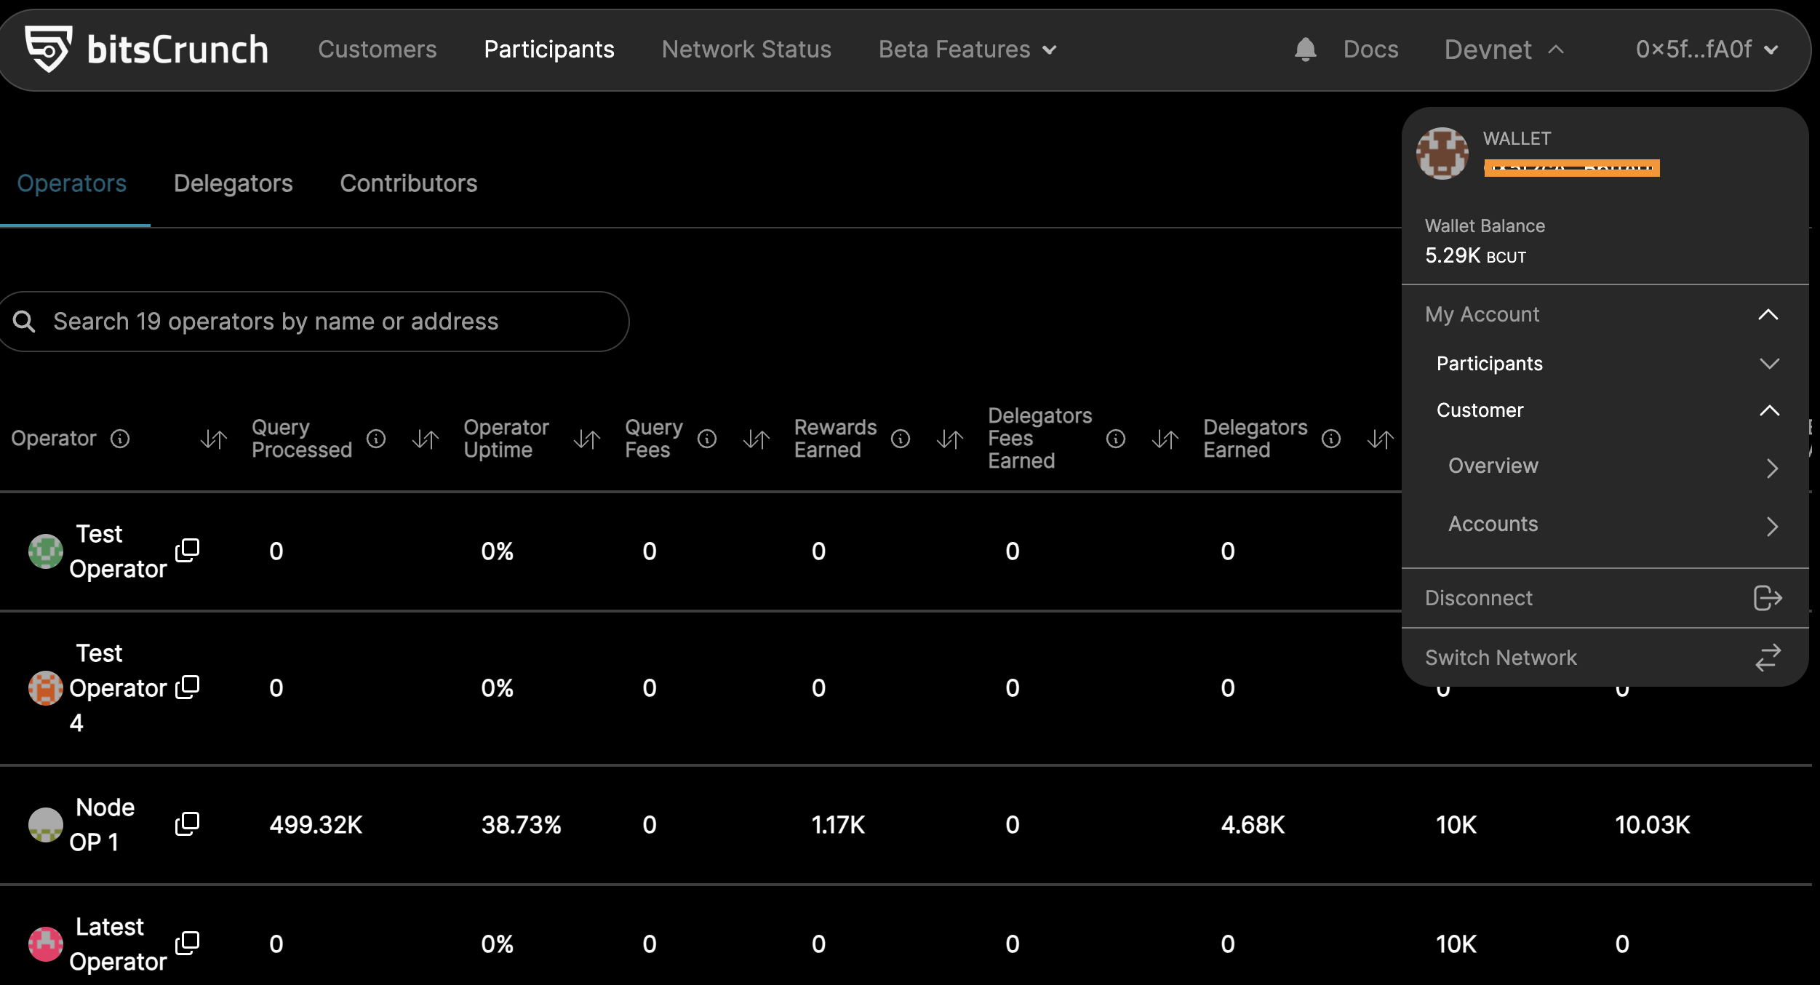Sort by the Rewards Earned column

[949, 439]
